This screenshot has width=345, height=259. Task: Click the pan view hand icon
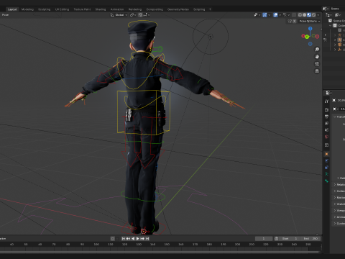coord(317,57)
